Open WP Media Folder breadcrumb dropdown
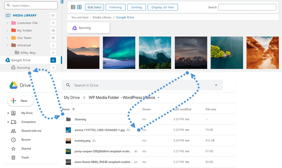 (158, 98)
